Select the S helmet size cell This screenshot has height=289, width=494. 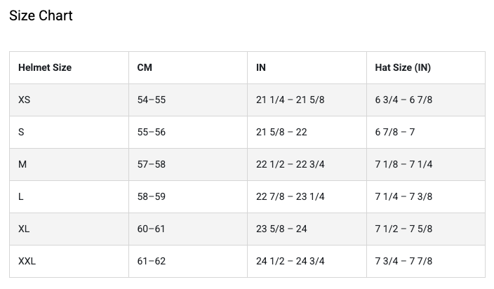(21, 132)
